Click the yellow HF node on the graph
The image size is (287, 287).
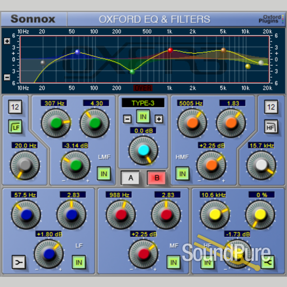pyautogui.click(x=248, y=66)
